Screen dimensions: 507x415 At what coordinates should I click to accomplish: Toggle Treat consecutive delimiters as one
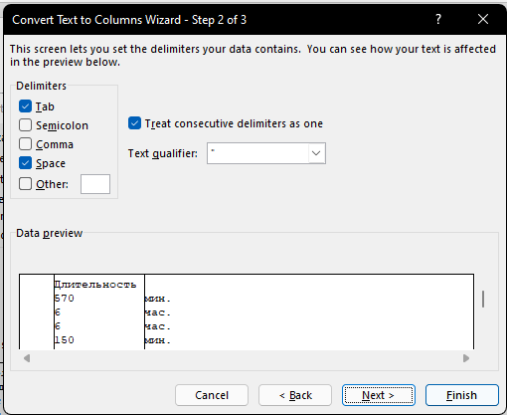[x=134, y=123]
